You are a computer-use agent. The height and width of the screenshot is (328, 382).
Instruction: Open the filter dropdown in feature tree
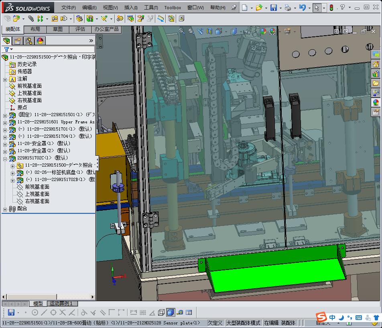pos(9,49)
